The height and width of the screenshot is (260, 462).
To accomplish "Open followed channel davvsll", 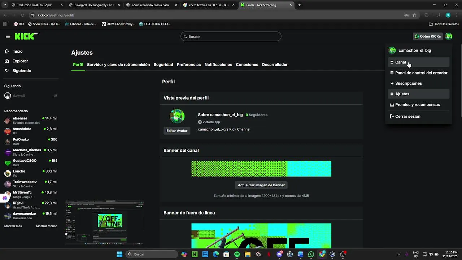I will click(31, 96).
